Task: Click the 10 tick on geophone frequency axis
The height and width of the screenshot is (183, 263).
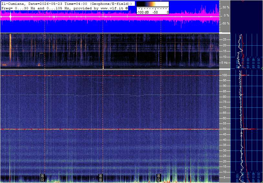Action: [224, 57]
